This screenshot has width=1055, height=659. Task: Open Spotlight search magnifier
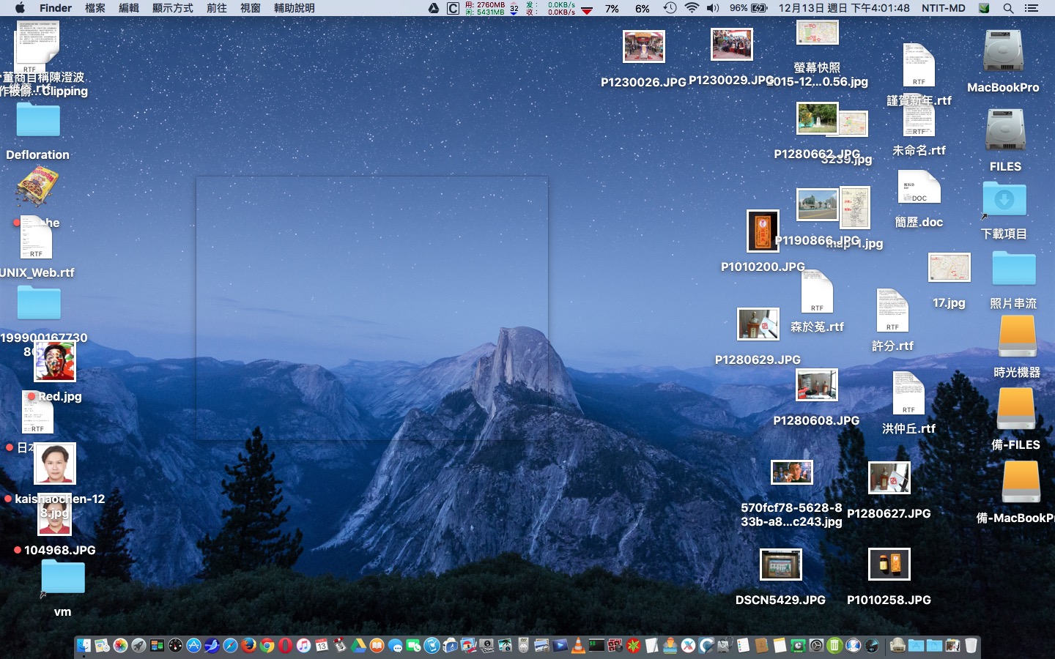tap(1008, 8)
